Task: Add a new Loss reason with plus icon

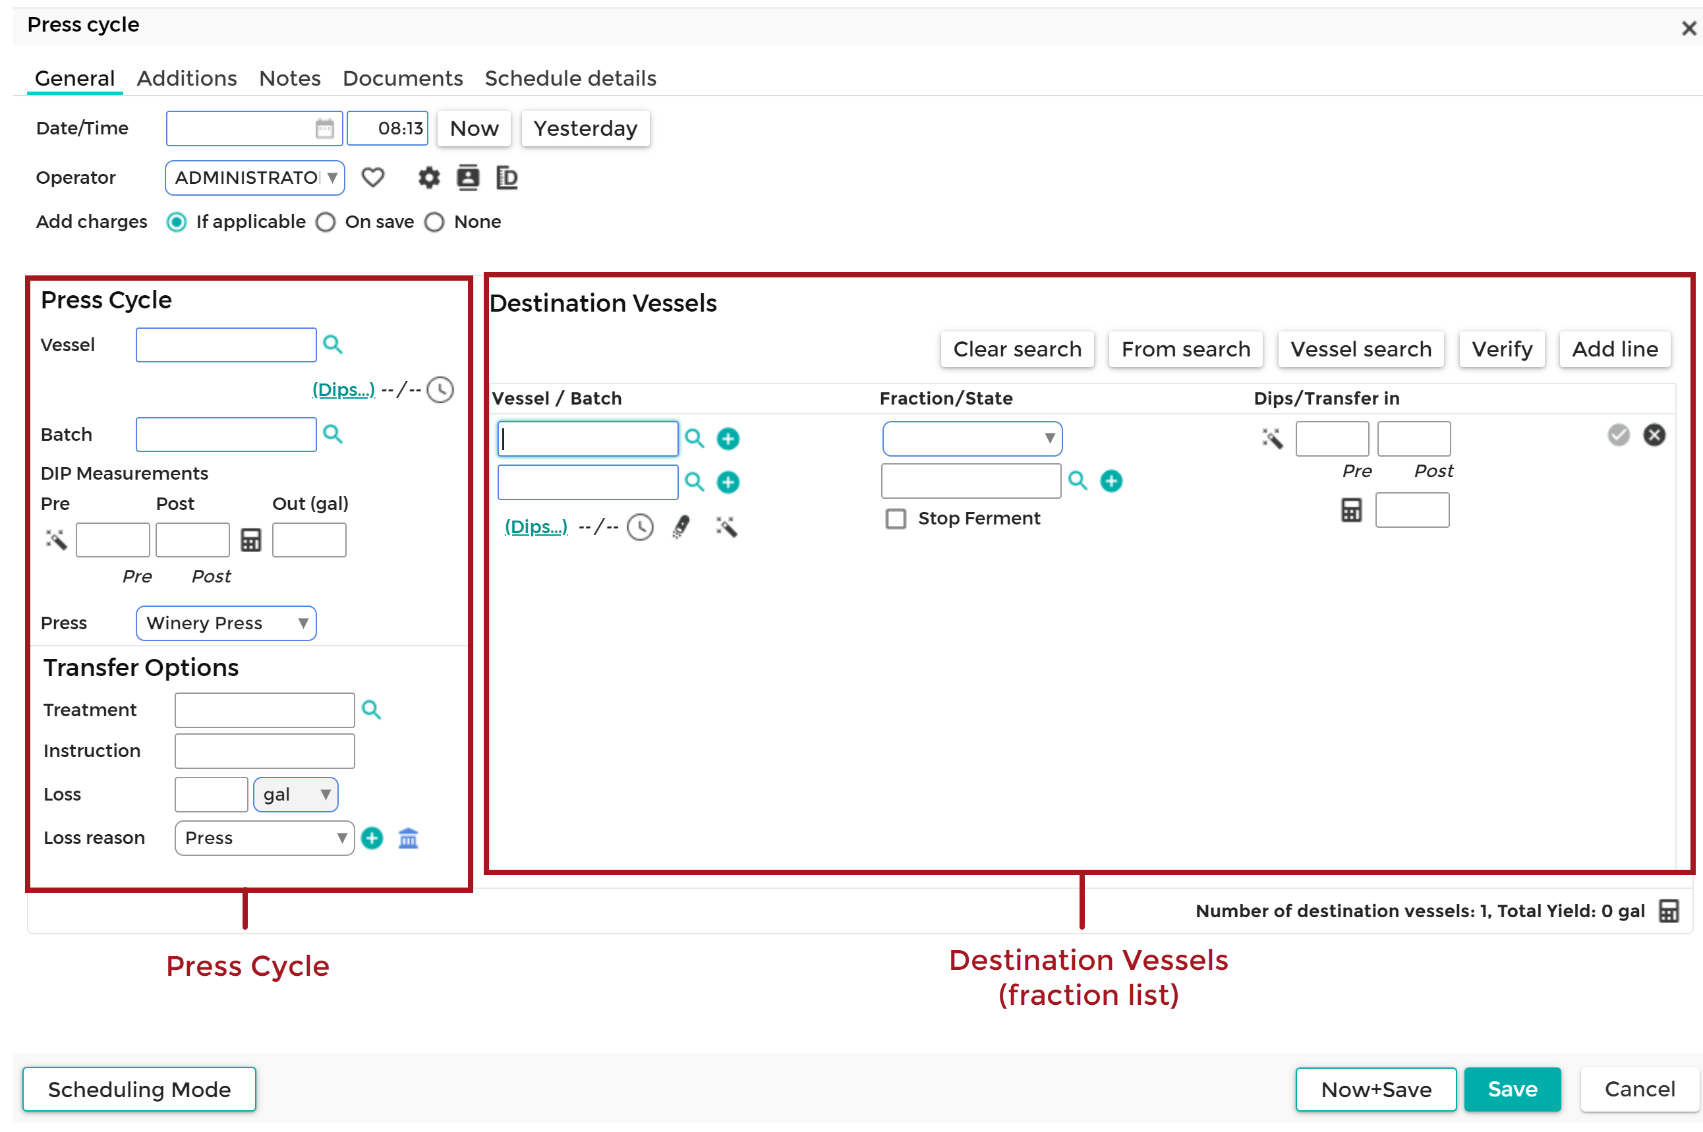Action: [372, 838]
